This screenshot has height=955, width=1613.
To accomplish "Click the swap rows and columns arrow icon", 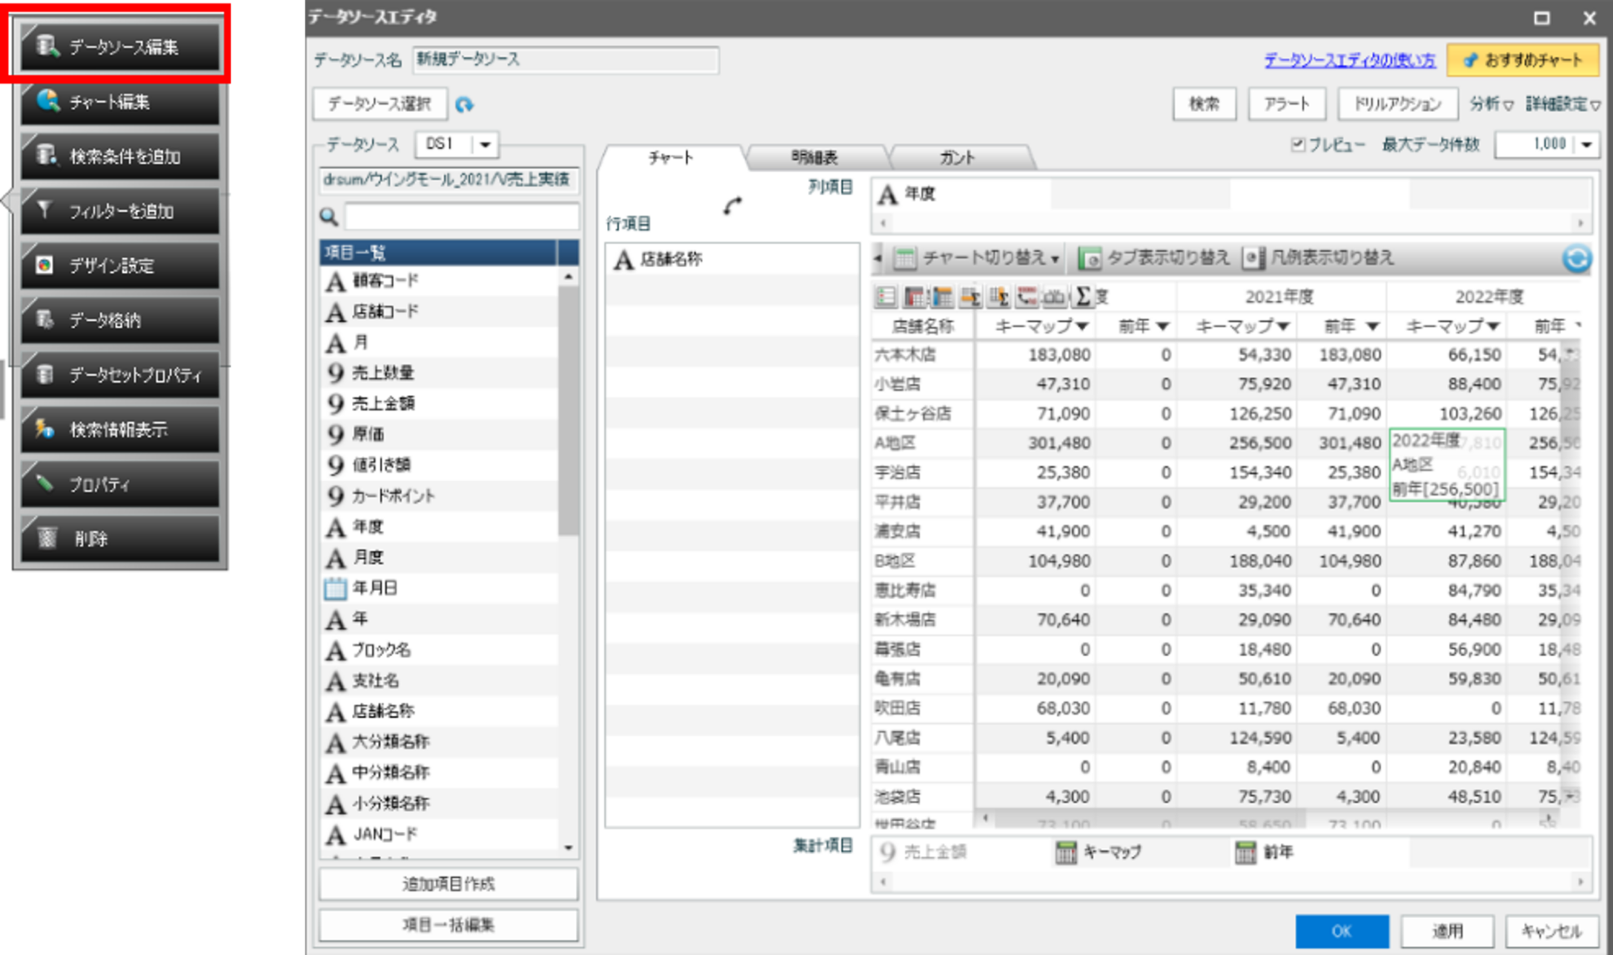I will 732,205.
